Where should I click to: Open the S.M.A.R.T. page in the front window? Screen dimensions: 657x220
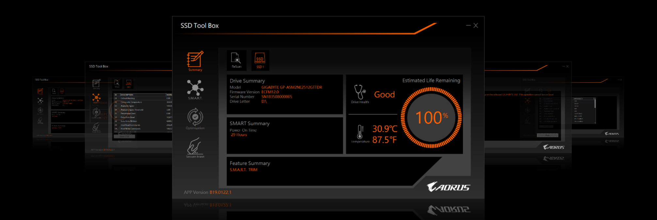coord(195,89)
